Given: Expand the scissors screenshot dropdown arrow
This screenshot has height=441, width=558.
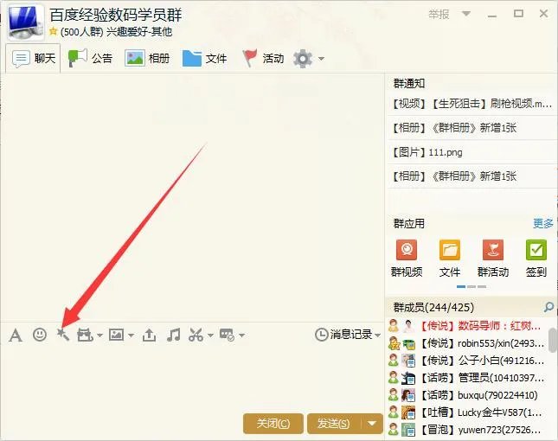Looking at the screenshot, I should (210, 336).
